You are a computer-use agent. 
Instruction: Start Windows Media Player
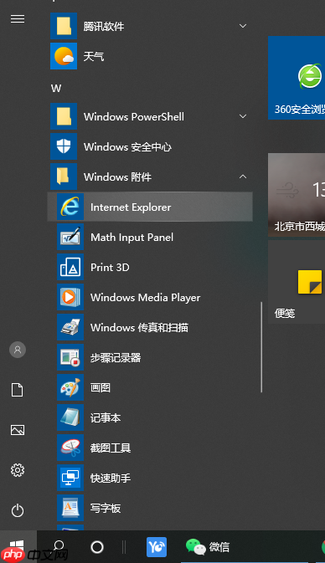150,297
